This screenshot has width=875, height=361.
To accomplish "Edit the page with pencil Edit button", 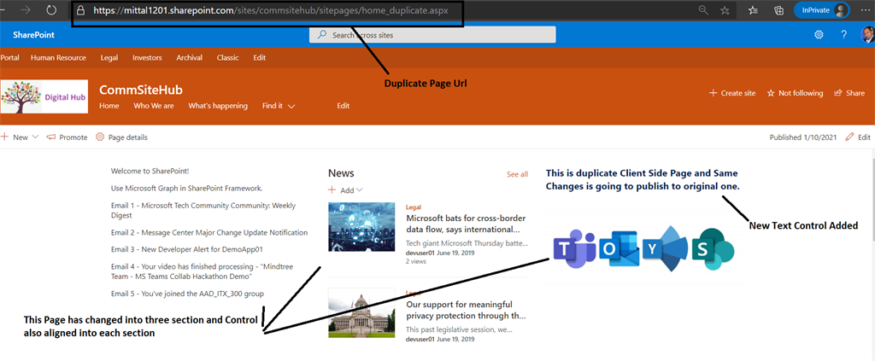I will [858, 137].
